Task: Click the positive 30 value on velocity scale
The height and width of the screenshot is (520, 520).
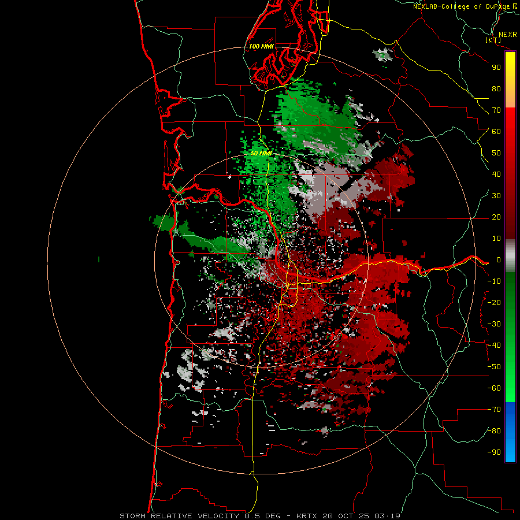Action: click(496, 196)
